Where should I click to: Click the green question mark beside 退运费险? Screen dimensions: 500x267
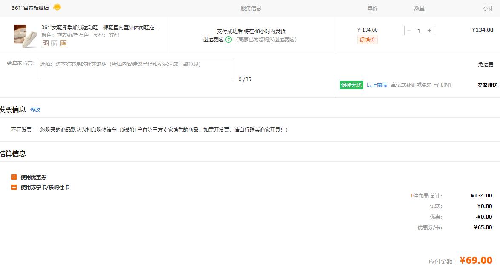(229, 39)
